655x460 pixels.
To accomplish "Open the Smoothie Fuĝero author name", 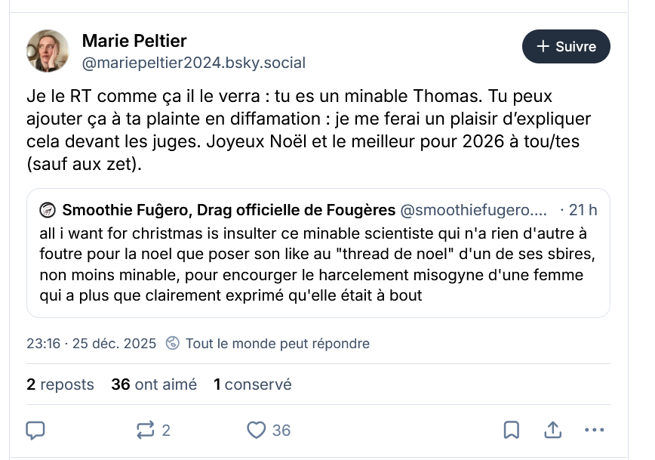I will click(x=229, y=210).
